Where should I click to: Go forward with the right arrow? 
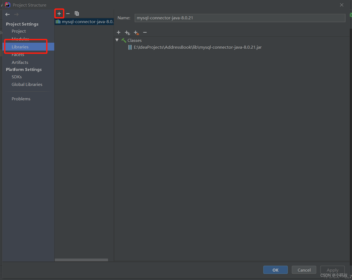pos(16,14)
